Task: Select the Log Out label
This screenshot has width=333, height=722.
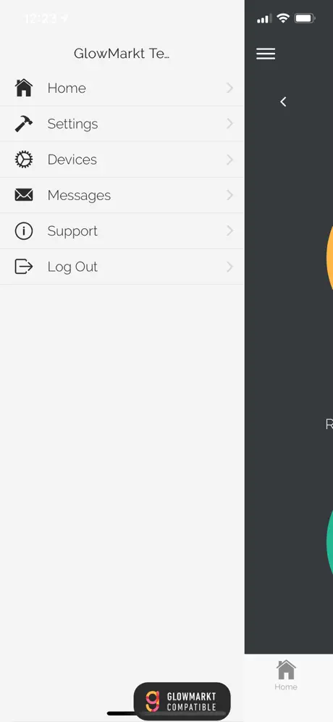Action: pyautogui.click(x=72, y=267)
